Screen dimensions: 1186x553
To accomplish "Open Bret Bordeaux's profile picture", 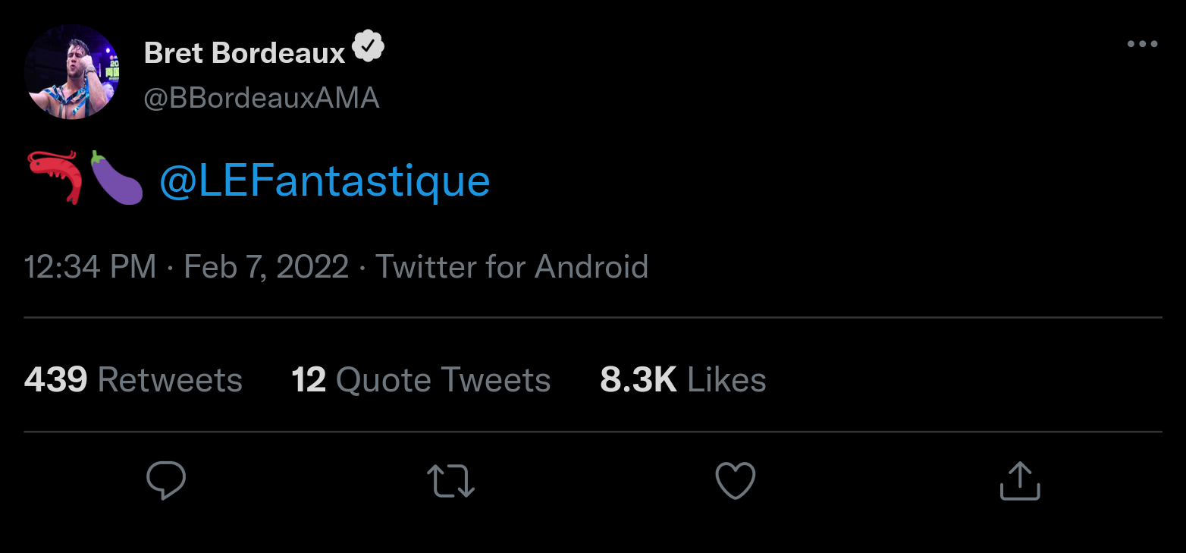I will [72, 72].
